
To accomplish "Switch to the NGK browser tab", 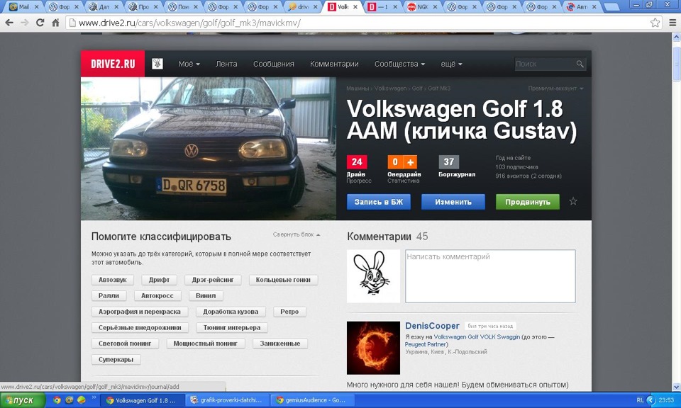I will [422, 6].
